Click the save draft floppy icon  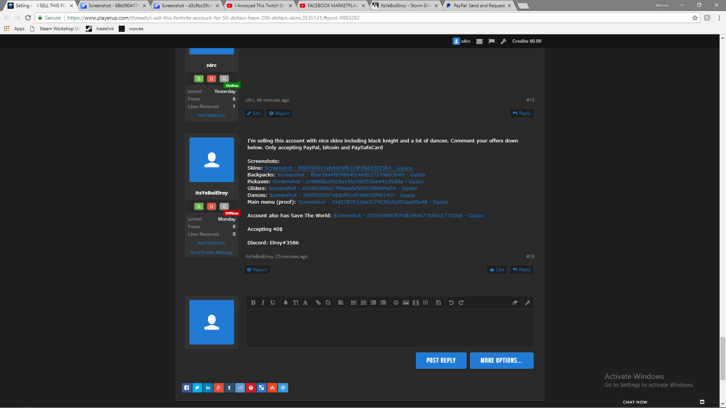click(x=438, y=303)
